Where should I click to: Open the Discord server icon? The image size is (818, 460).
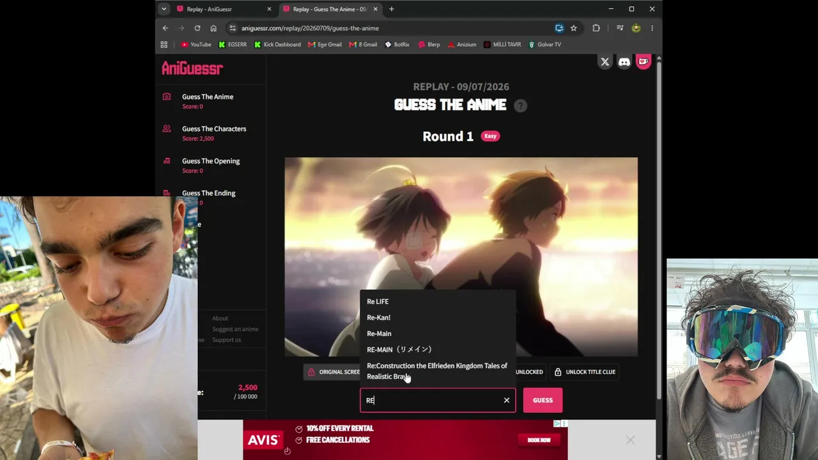(x=624, y=62)
